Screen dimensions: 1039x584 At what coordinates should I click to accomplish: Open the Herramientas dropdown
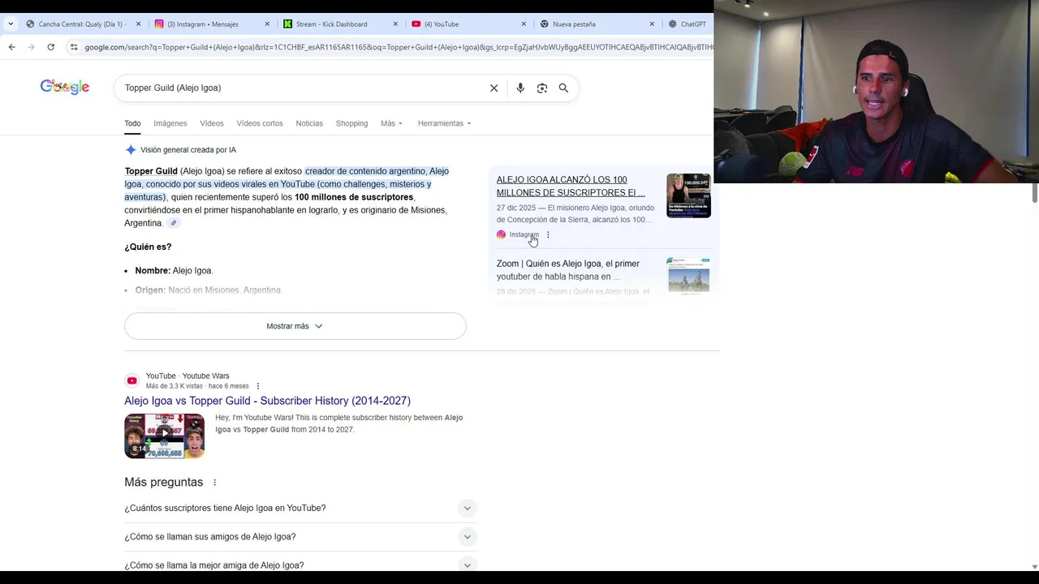tap(444, 123)
